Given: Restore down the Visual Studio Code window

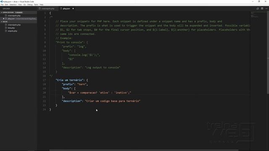Looking at the screenshot, I should 259,2.
